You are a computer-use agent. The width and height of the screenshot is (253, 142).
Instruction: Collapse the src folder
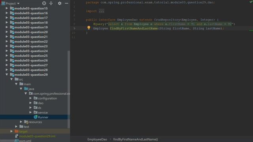11,79
